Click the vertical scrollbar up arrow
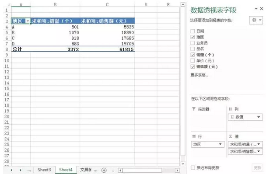Screen dimensions: 266x174 pos(183,4)
